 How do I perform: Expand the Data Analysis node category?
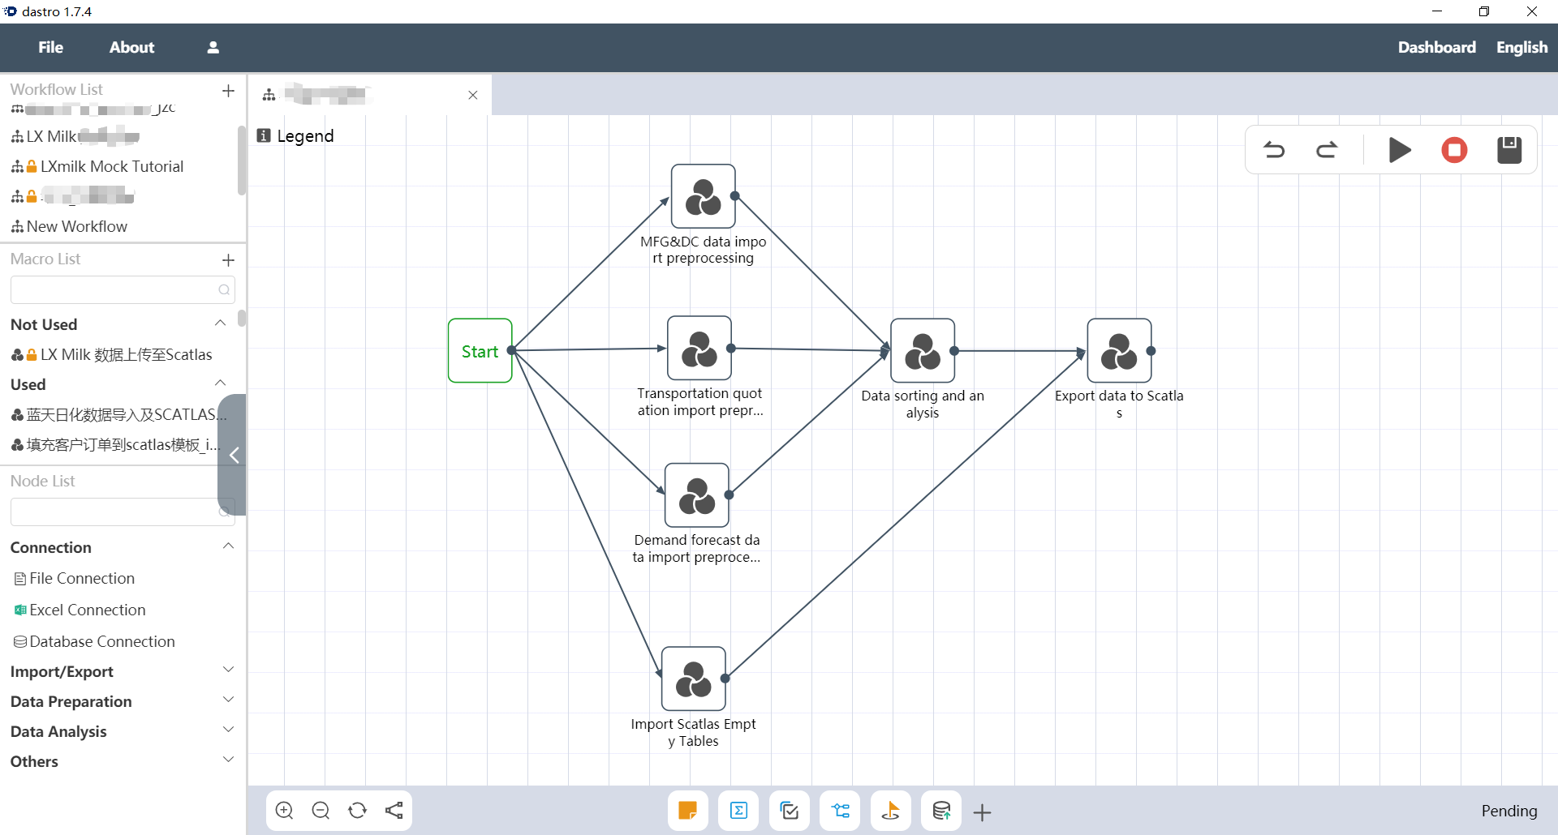point(228,730)
